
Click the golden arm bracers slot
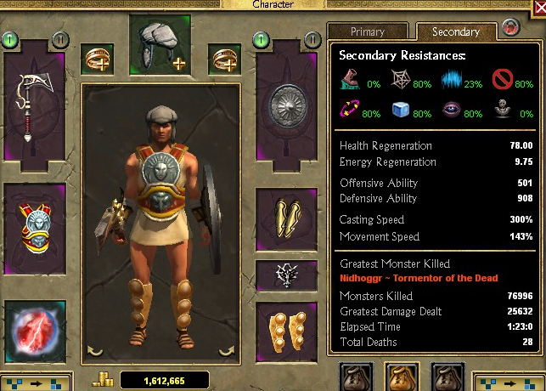pyautogui.click(x=286, y=219)
